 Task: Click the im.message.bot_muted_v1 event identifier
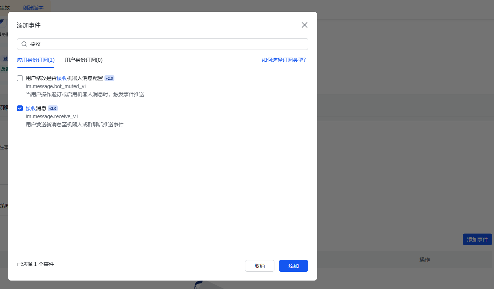56,86
